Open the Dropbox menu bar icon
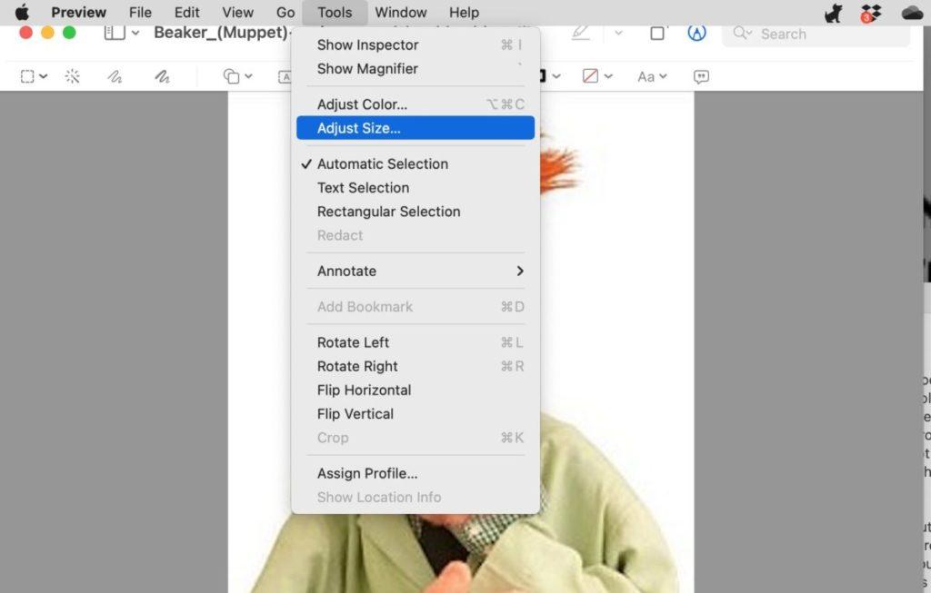The image size is (931, 593). click(871, 13)
